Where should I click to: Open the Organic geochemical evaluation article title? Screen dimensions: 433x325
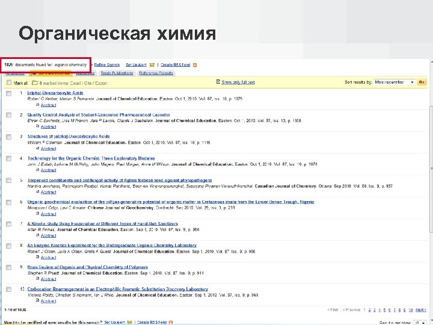point(171,202)
